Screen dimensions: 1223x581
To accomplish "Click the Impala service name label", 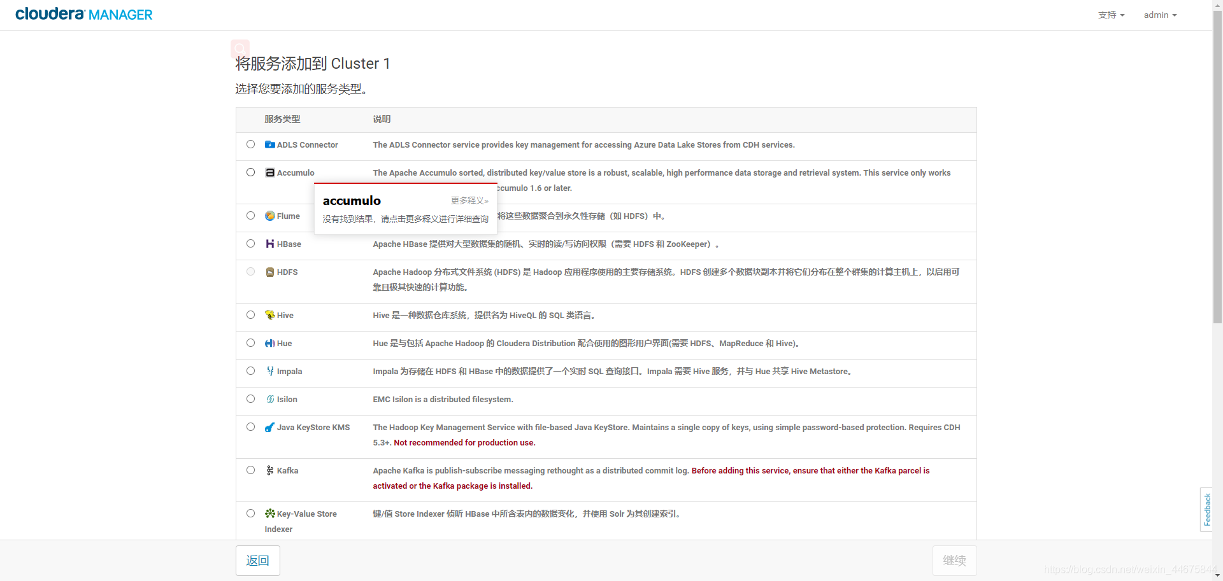I will click(289, 371).
